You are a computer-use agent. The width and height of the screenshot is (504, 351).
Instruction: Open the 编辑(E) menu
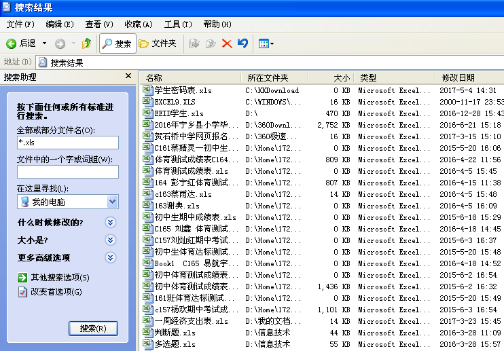60,24
